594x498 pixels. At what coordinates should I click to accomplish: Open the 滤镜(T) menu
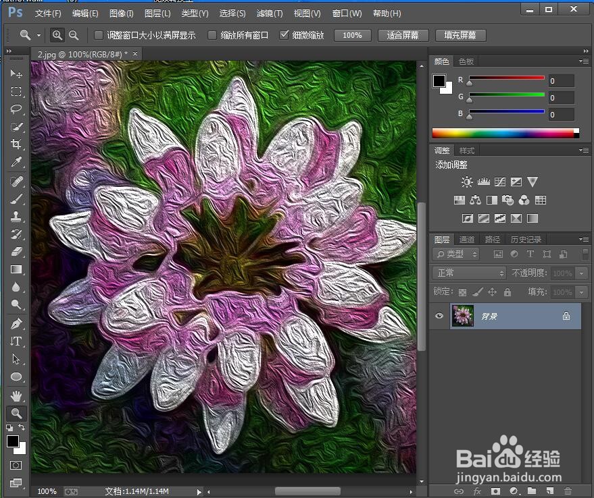tap(270, 13)
